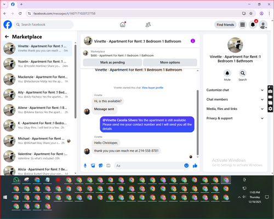Open the View buyer profile link
Viewport: 274px width, 219px height.
click(152, 88)
